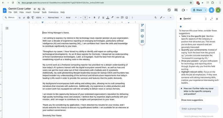
Task: Open Gemini panel more options
Action: (x=206, y=19)
